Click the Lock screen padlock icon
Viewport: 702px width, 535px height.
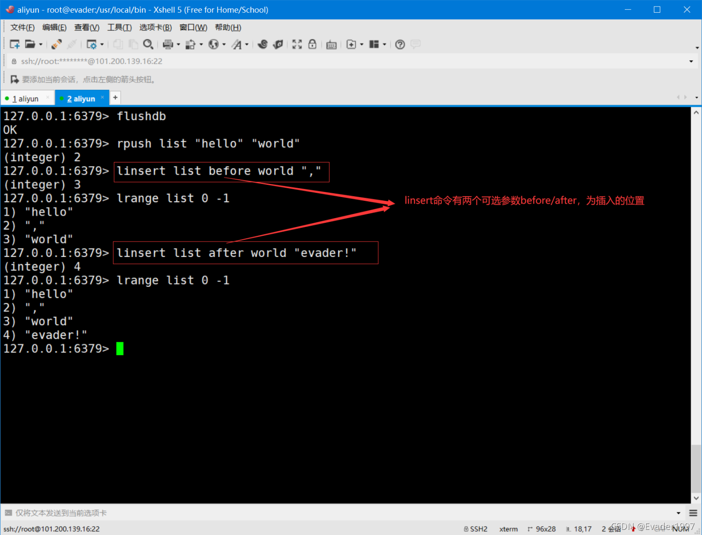(312, 44)
